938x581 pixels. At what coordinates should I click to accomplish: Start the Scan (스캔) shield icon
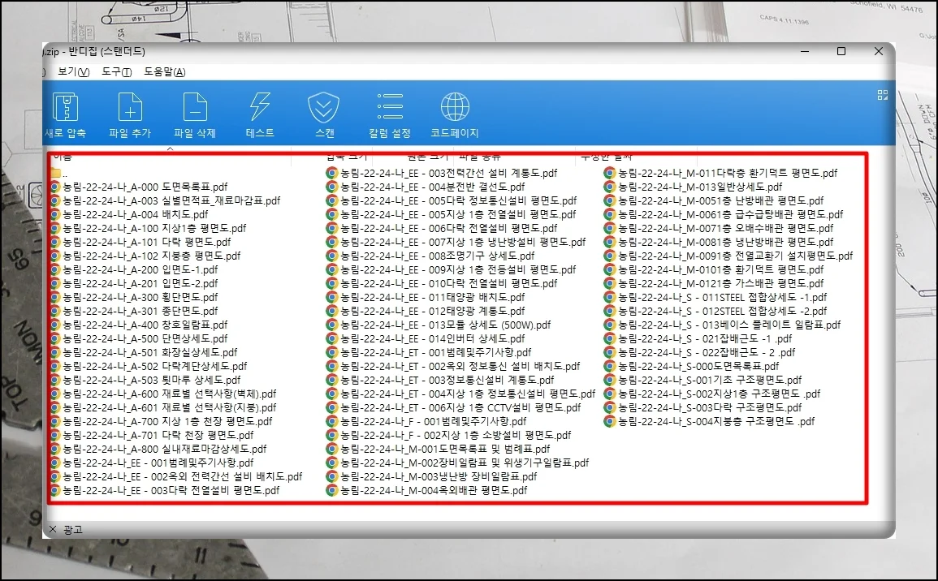tap(324, 108)
